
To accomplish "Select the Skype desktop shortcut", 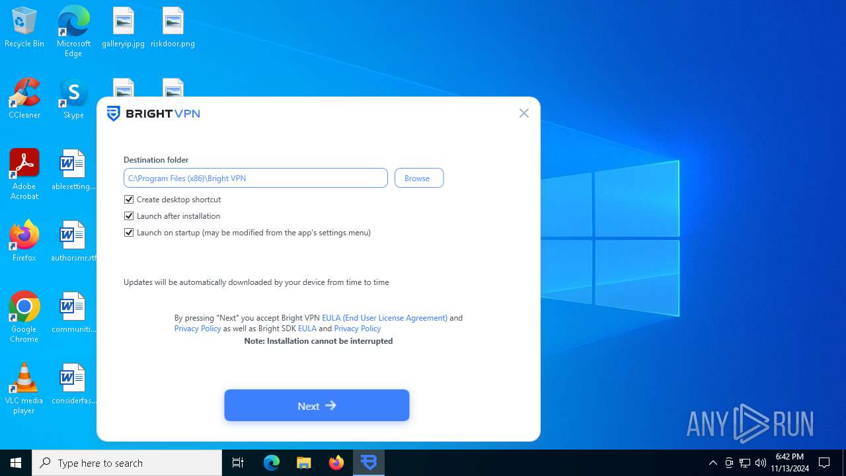I will pyautogui.click(x=73, y=99).
